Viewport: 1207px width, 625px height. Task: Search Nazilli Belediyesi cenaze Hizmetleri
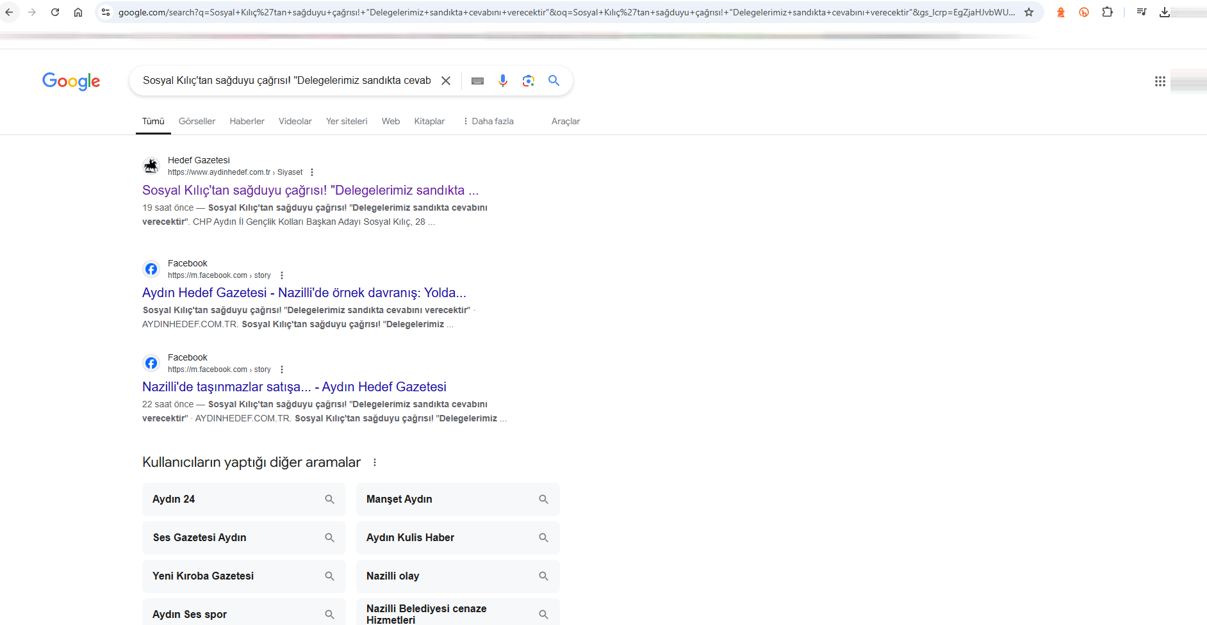pos(457,612)
